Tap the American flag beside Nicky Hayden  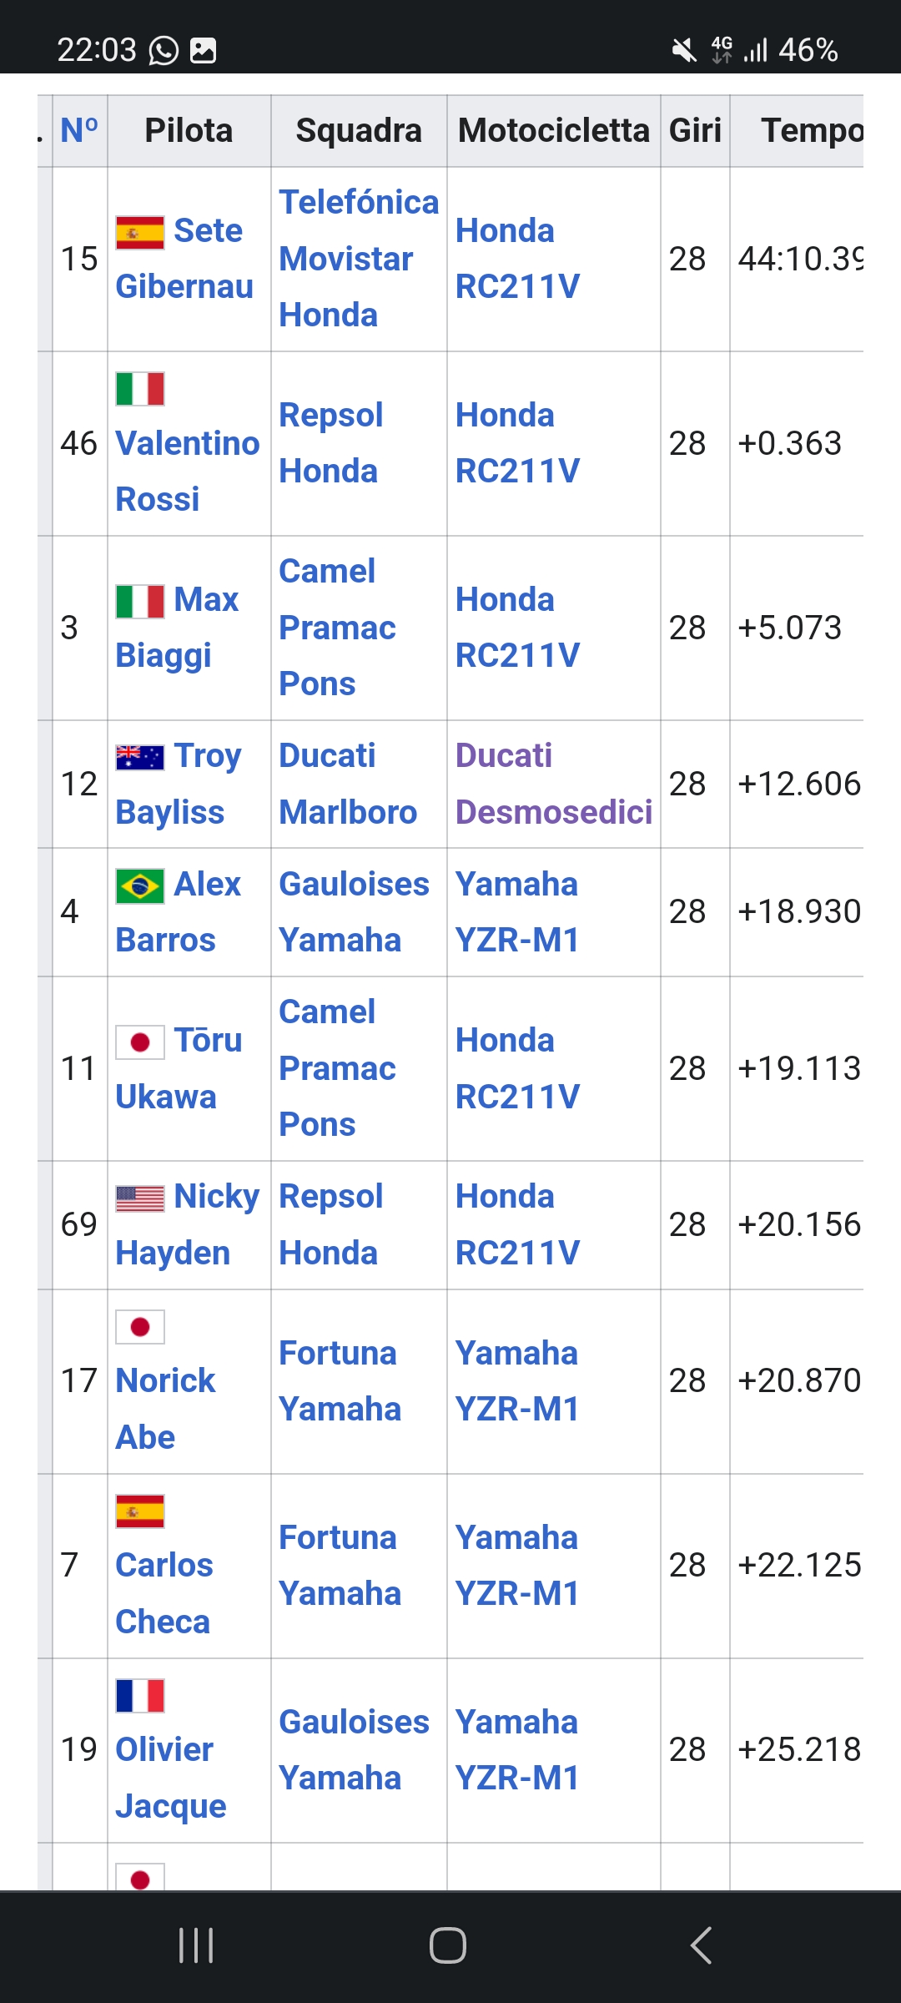(x=140, y=1198)
